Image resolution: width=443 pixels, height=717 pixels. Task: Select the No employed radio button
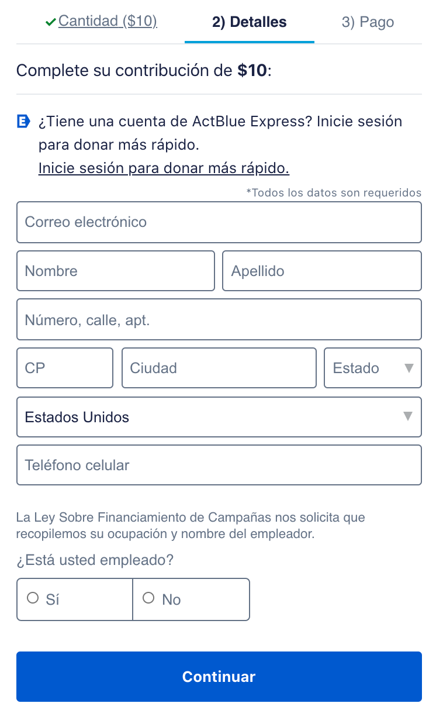(x=148, y=598)
